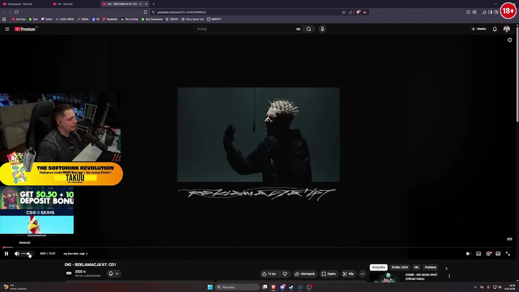The height and width of the screenshot is (292, 519).
Task: Switch to theater mode
Action: point(498,254)
